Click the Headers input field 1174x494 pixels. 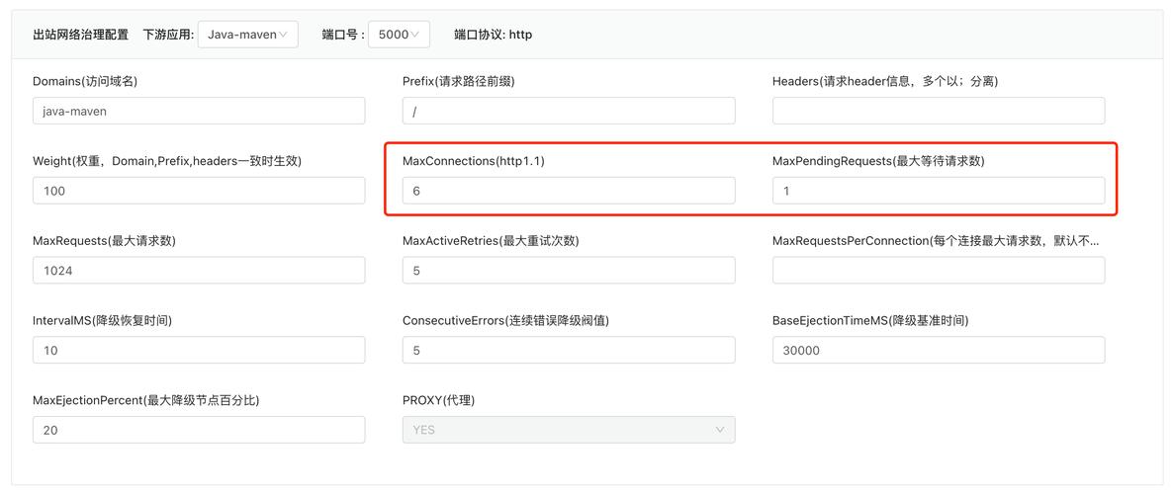(939, 111)
